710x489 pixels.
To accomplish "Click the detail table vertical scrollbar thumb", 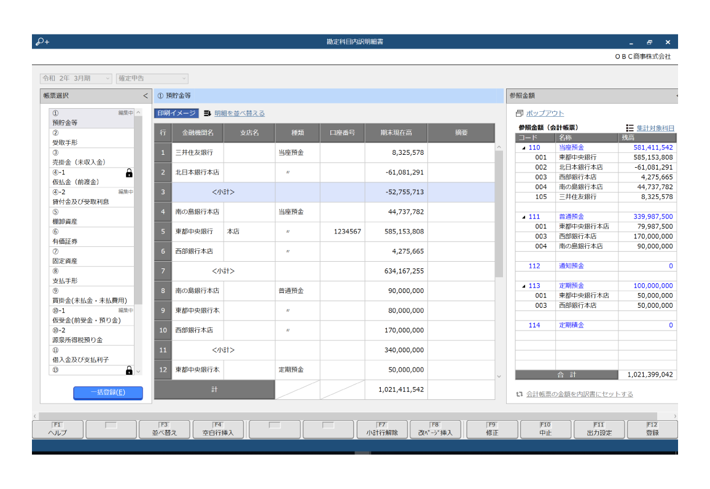I will [x=499, y=214].
